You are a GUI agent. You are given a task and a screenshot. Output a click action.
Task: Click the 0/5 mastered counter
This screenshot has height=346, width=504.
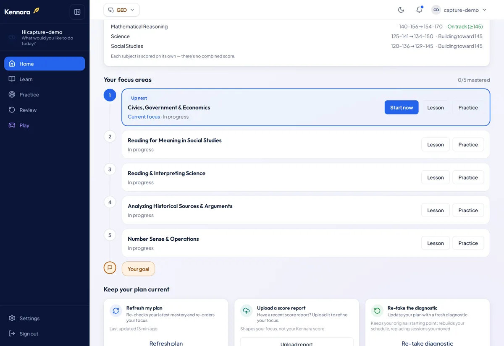point(474,80)
